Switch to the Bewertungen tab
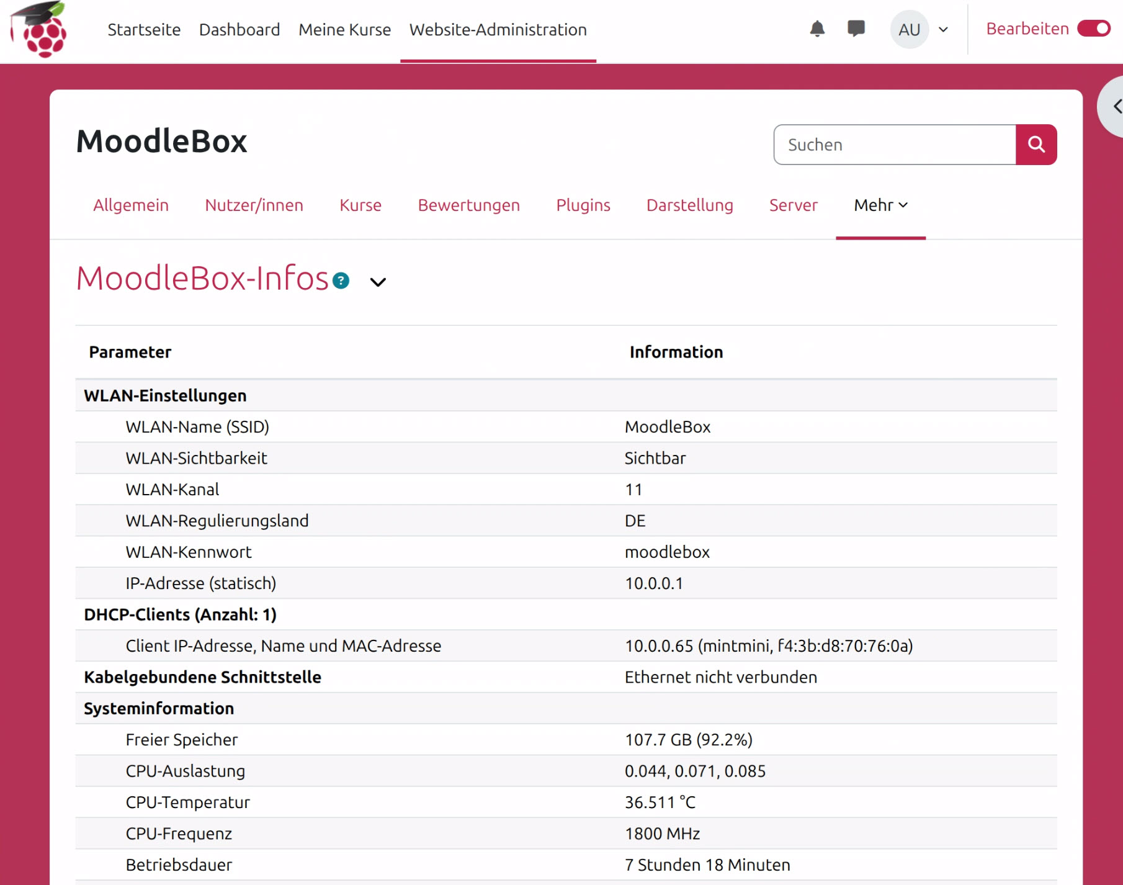 (468, 205)
